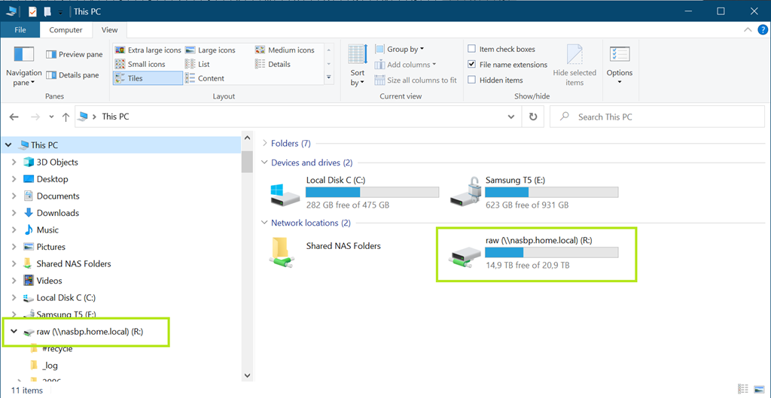Click the Sort by icon
The width and height of the screenshot is (771, 398).
tap(357, 56)
